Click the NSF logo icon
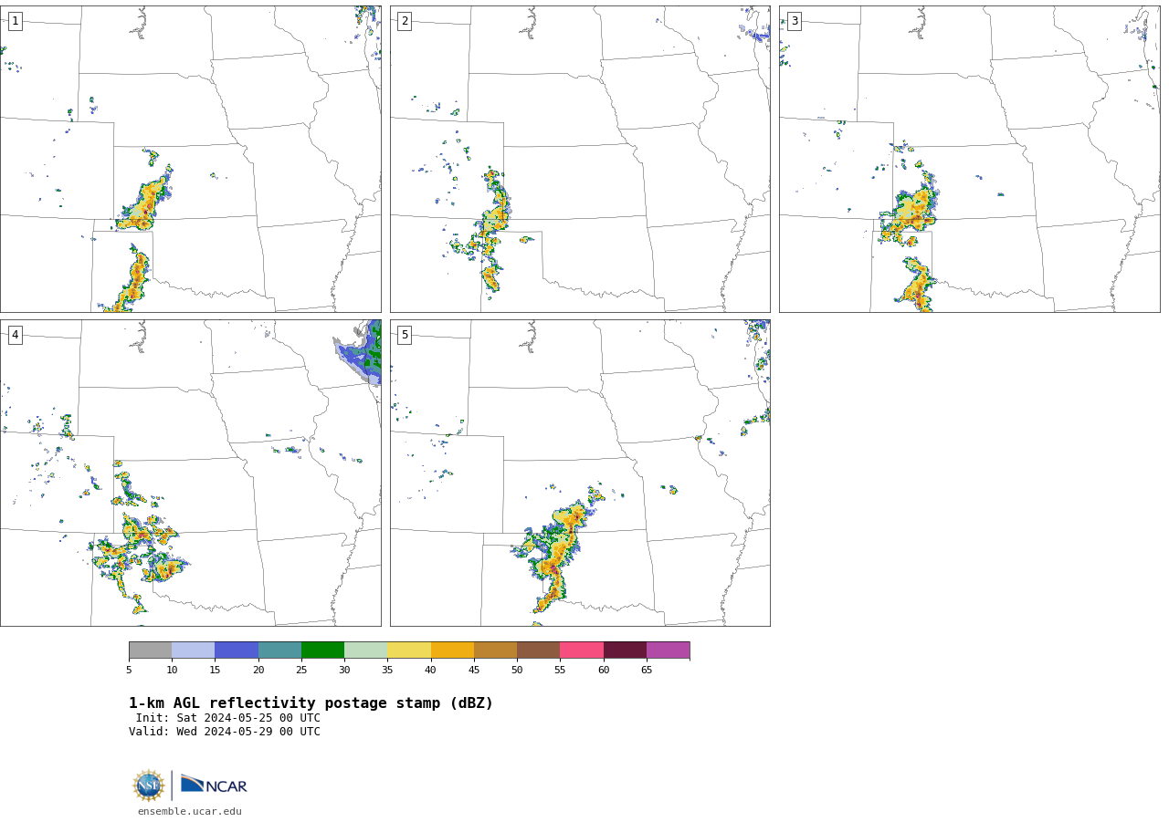 tap(149, 786)
